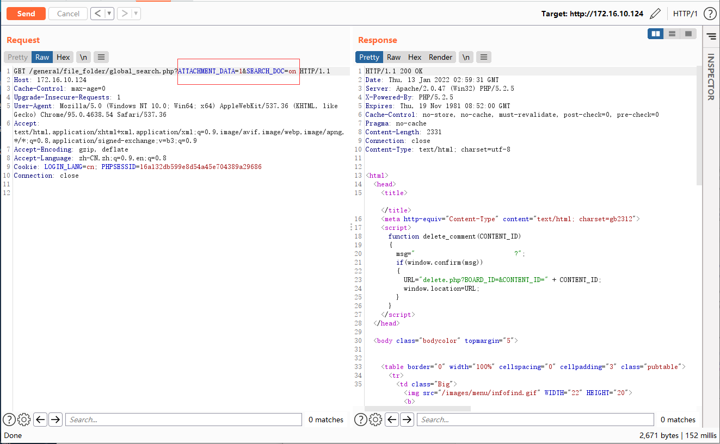720x444 pixels.
Task: Open the vertical INSPECTOR side label
Action: (711, 77)
